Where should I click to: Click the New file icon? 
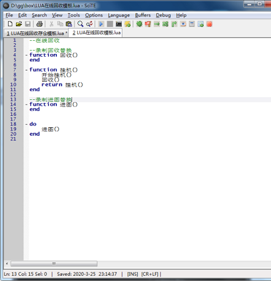click(x=10, y=24)
